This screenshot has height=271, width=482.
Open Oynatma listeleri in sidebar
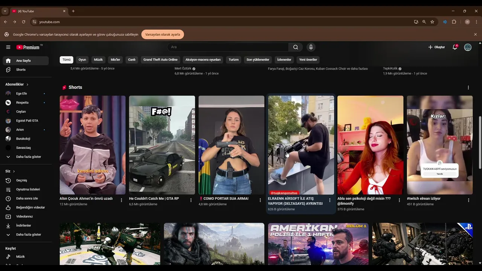click(x=26, y=189)
